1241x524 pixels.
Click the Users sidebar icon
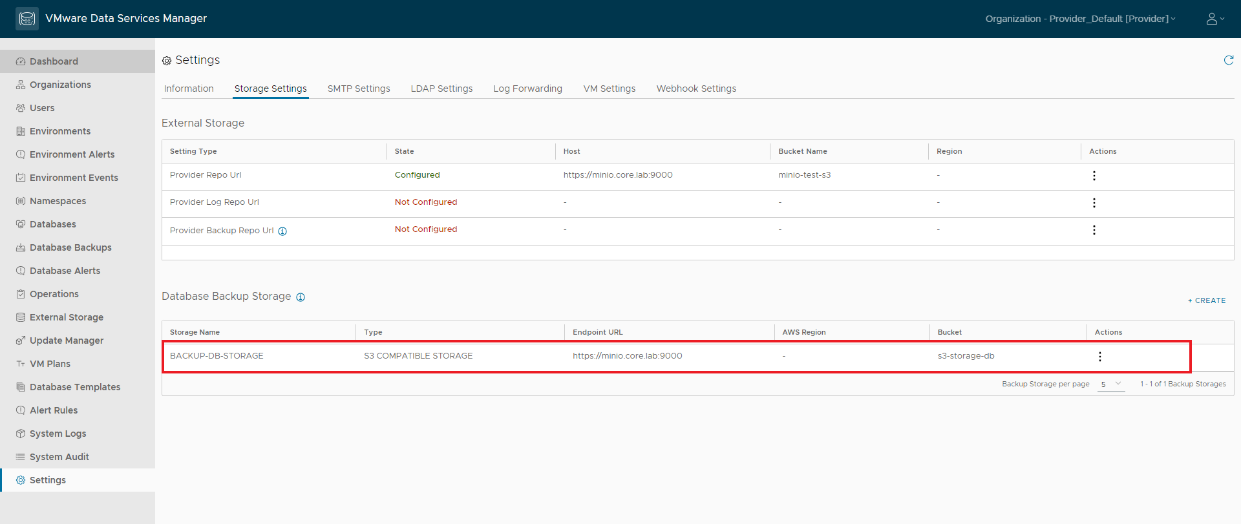coord(21,108)
